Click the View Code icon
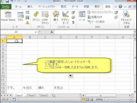 coord(73,17)
